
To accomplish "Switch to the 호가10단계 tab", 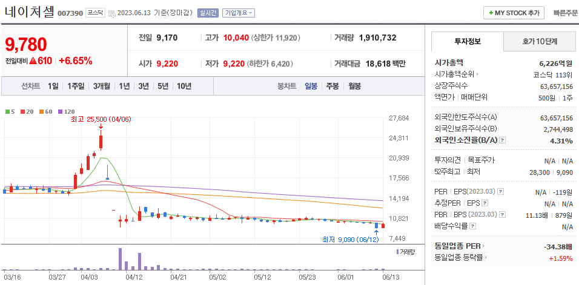I will [540, 41].
